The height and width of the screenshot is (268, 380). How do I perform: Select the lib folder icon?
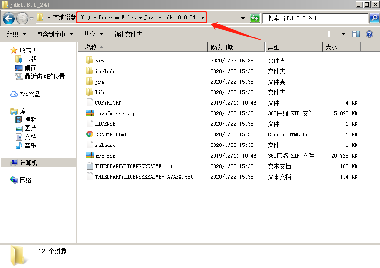coord(89,92)
